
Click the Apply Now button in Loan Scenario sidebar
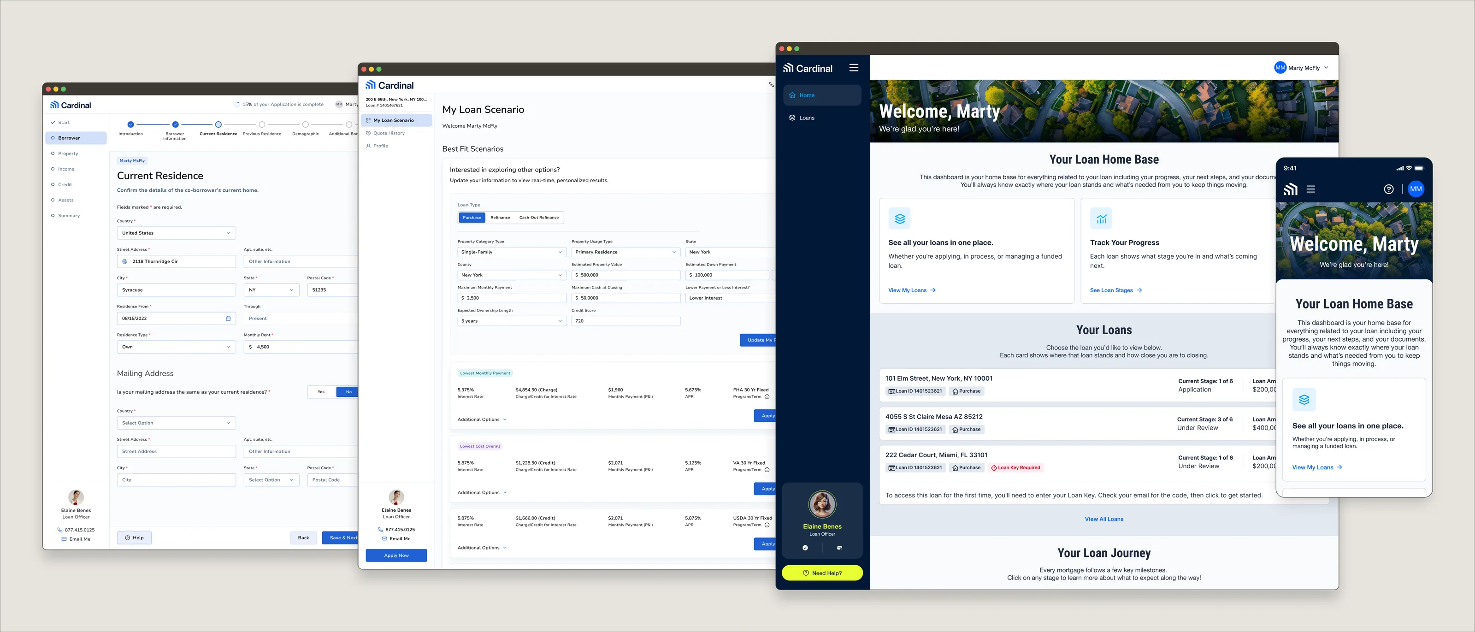click(x=396, y=555)
